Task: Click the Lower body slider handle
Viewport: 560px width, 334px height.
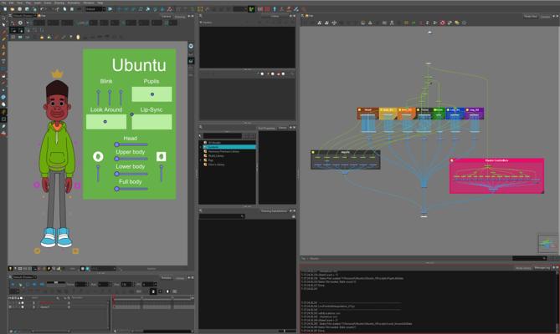Action: (x=116, y=174)
